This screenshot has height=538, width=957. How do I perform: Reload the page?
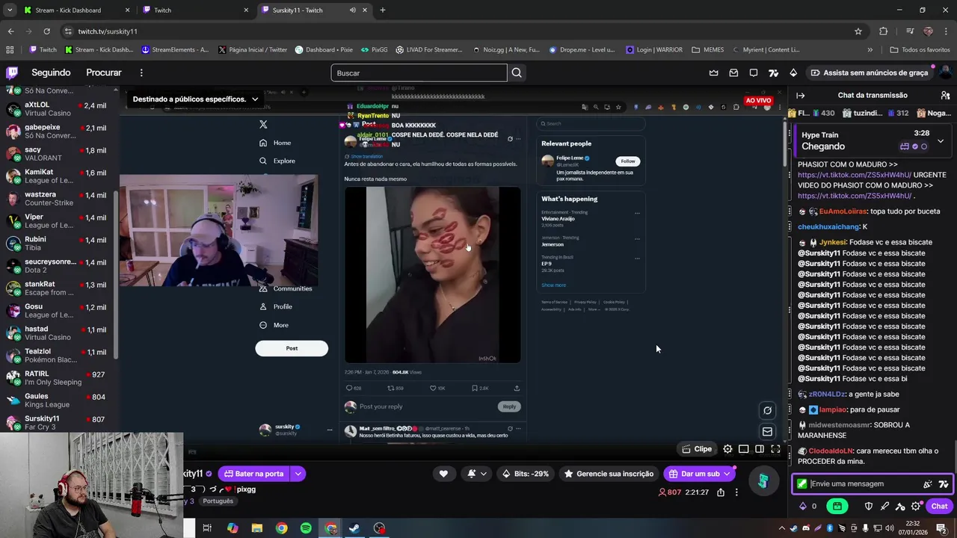click(x=46, y=31)
